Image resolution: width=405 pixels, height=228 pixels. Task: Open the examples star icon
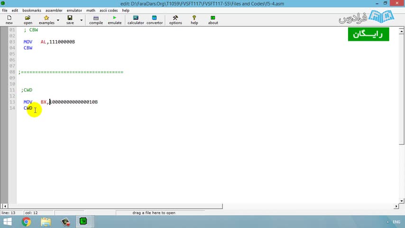point(46,19)
